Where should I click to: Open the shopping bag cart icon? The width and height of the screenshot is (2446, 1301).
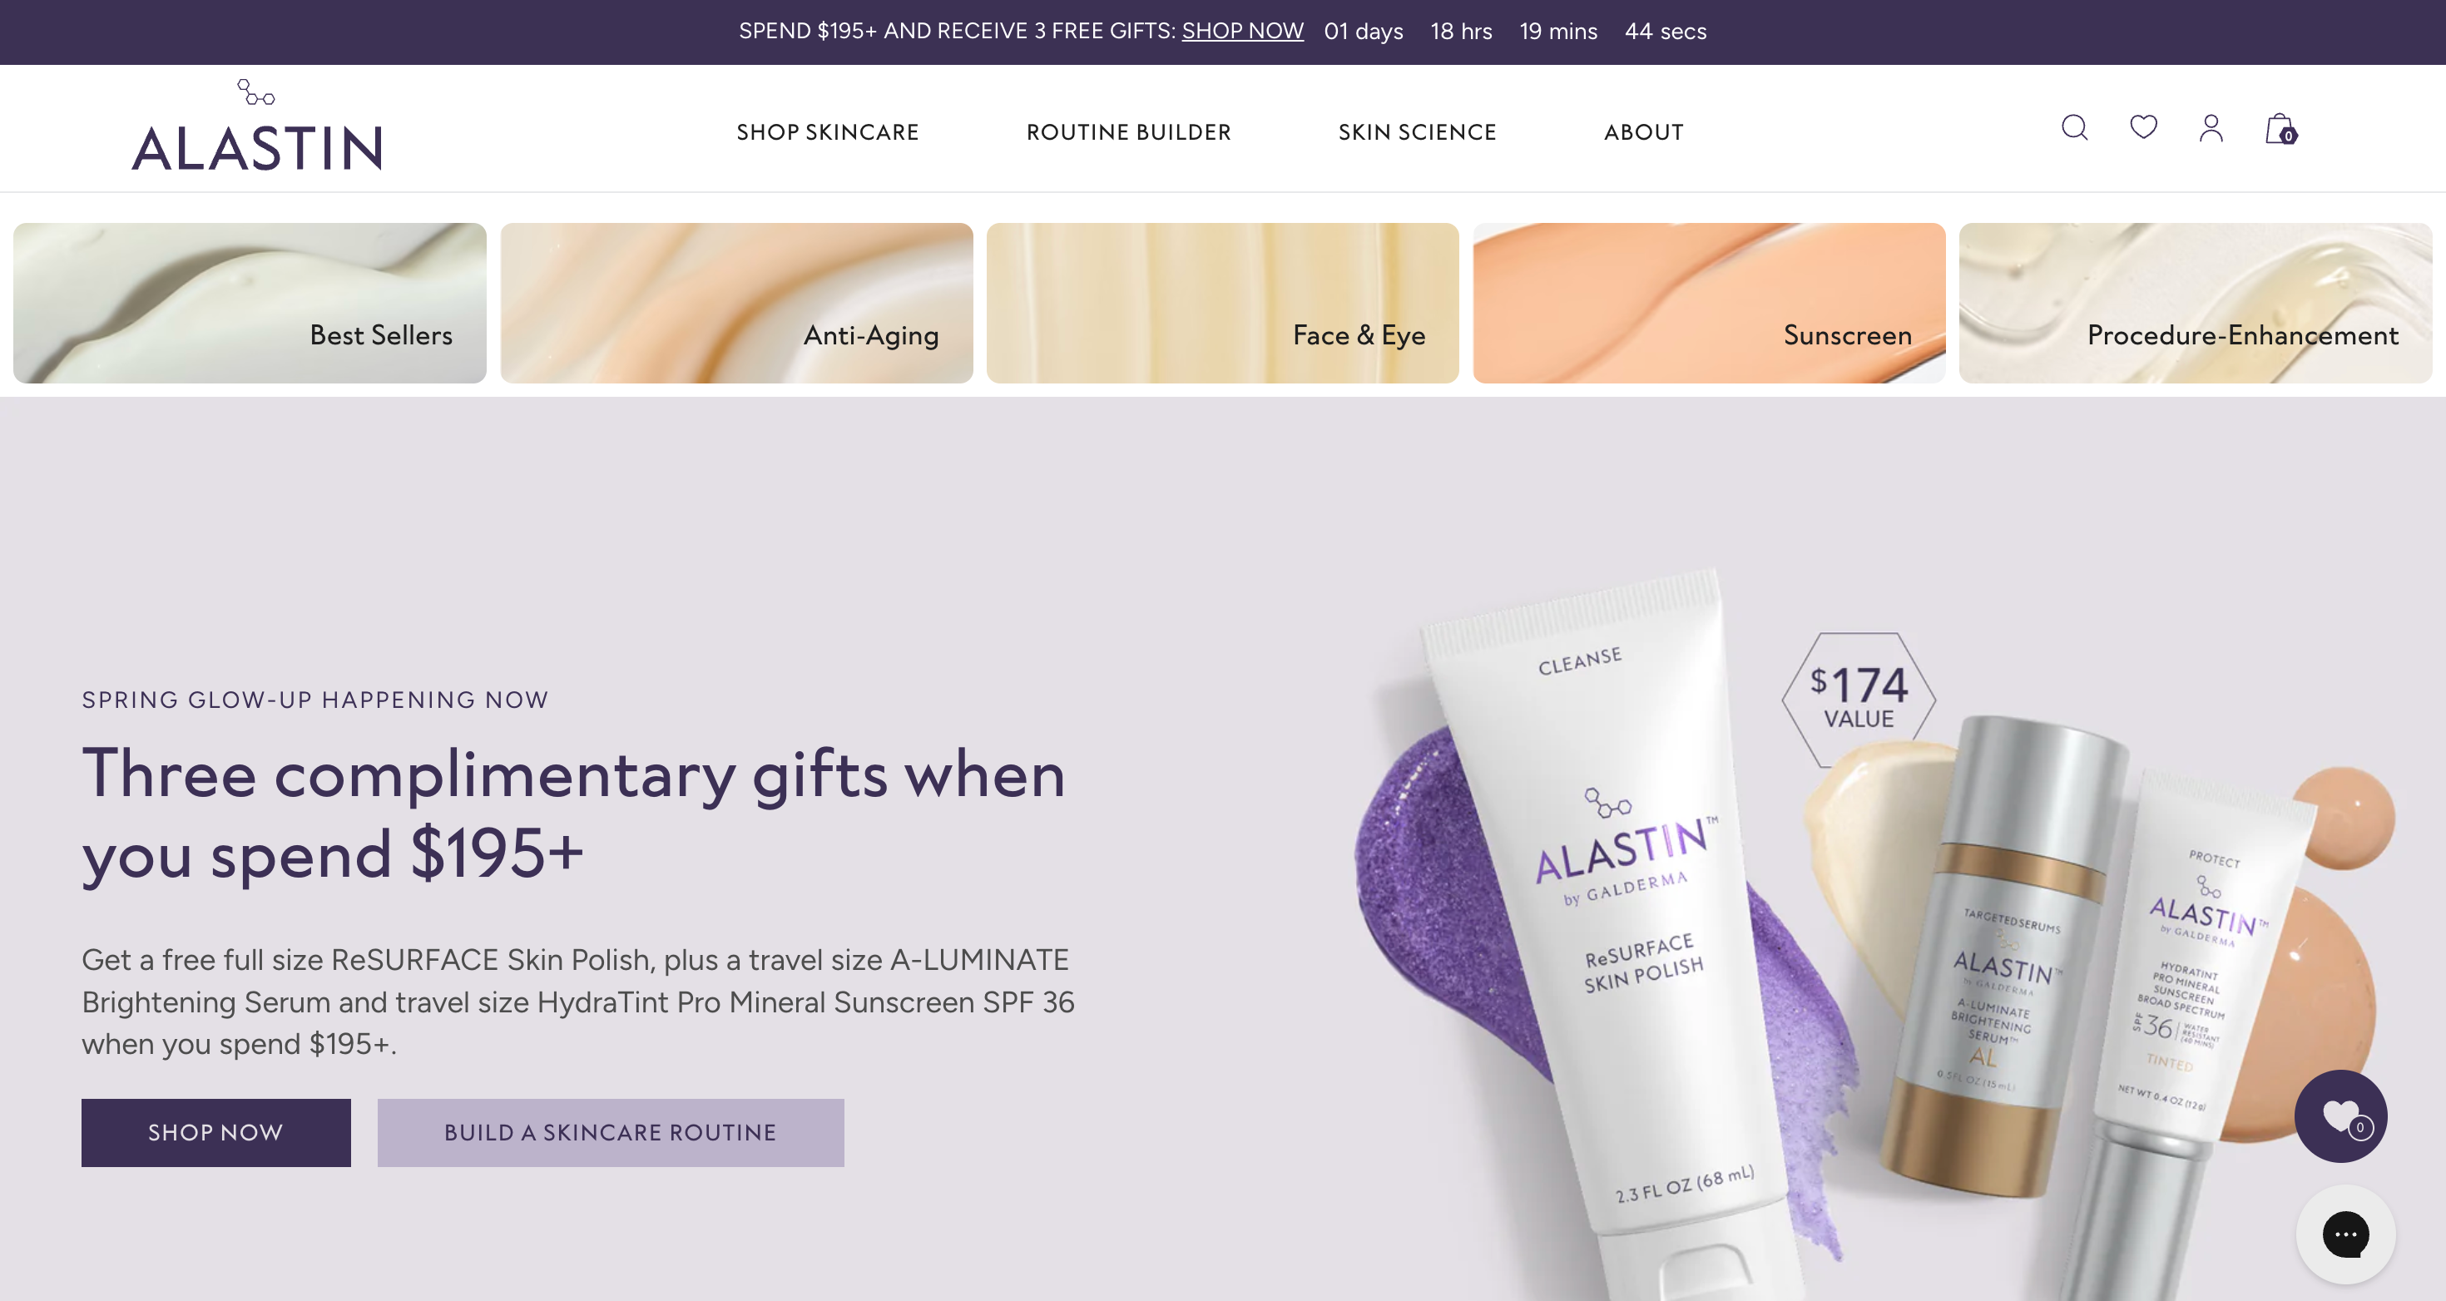(x=2280, y=129)
